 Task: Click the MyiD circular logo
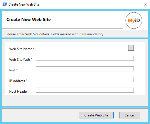(134, 20)
